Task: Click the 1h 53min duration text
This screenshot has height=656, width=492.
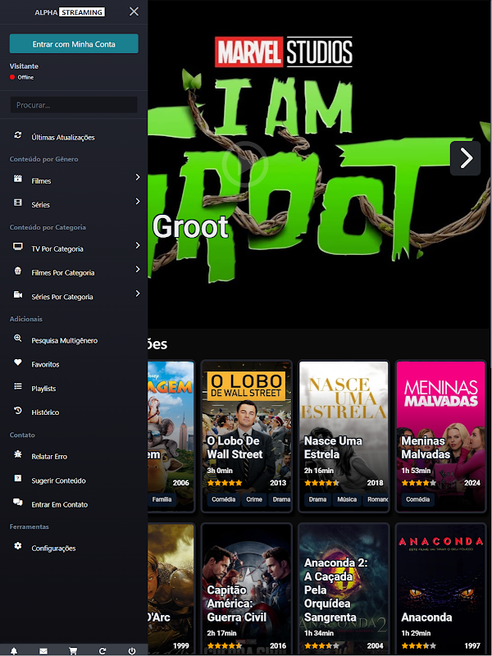Action: point(416,471)
